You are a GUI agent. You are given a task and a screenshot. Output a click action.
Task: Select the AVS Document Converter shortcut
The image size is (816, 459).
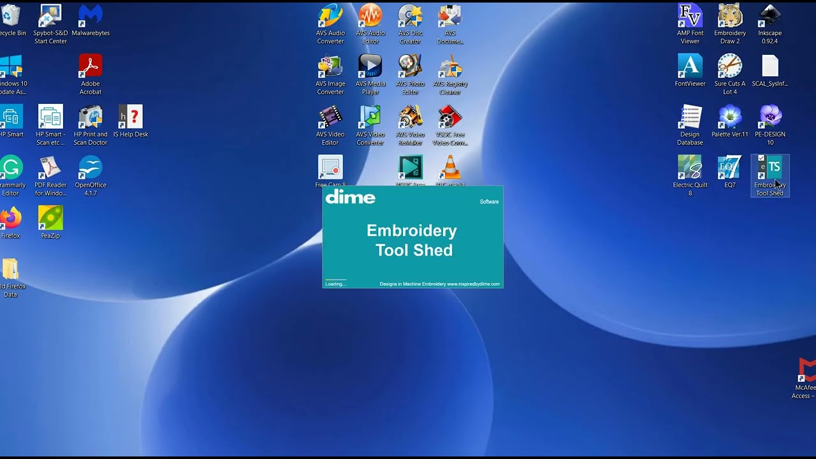[x=450, y=24]
